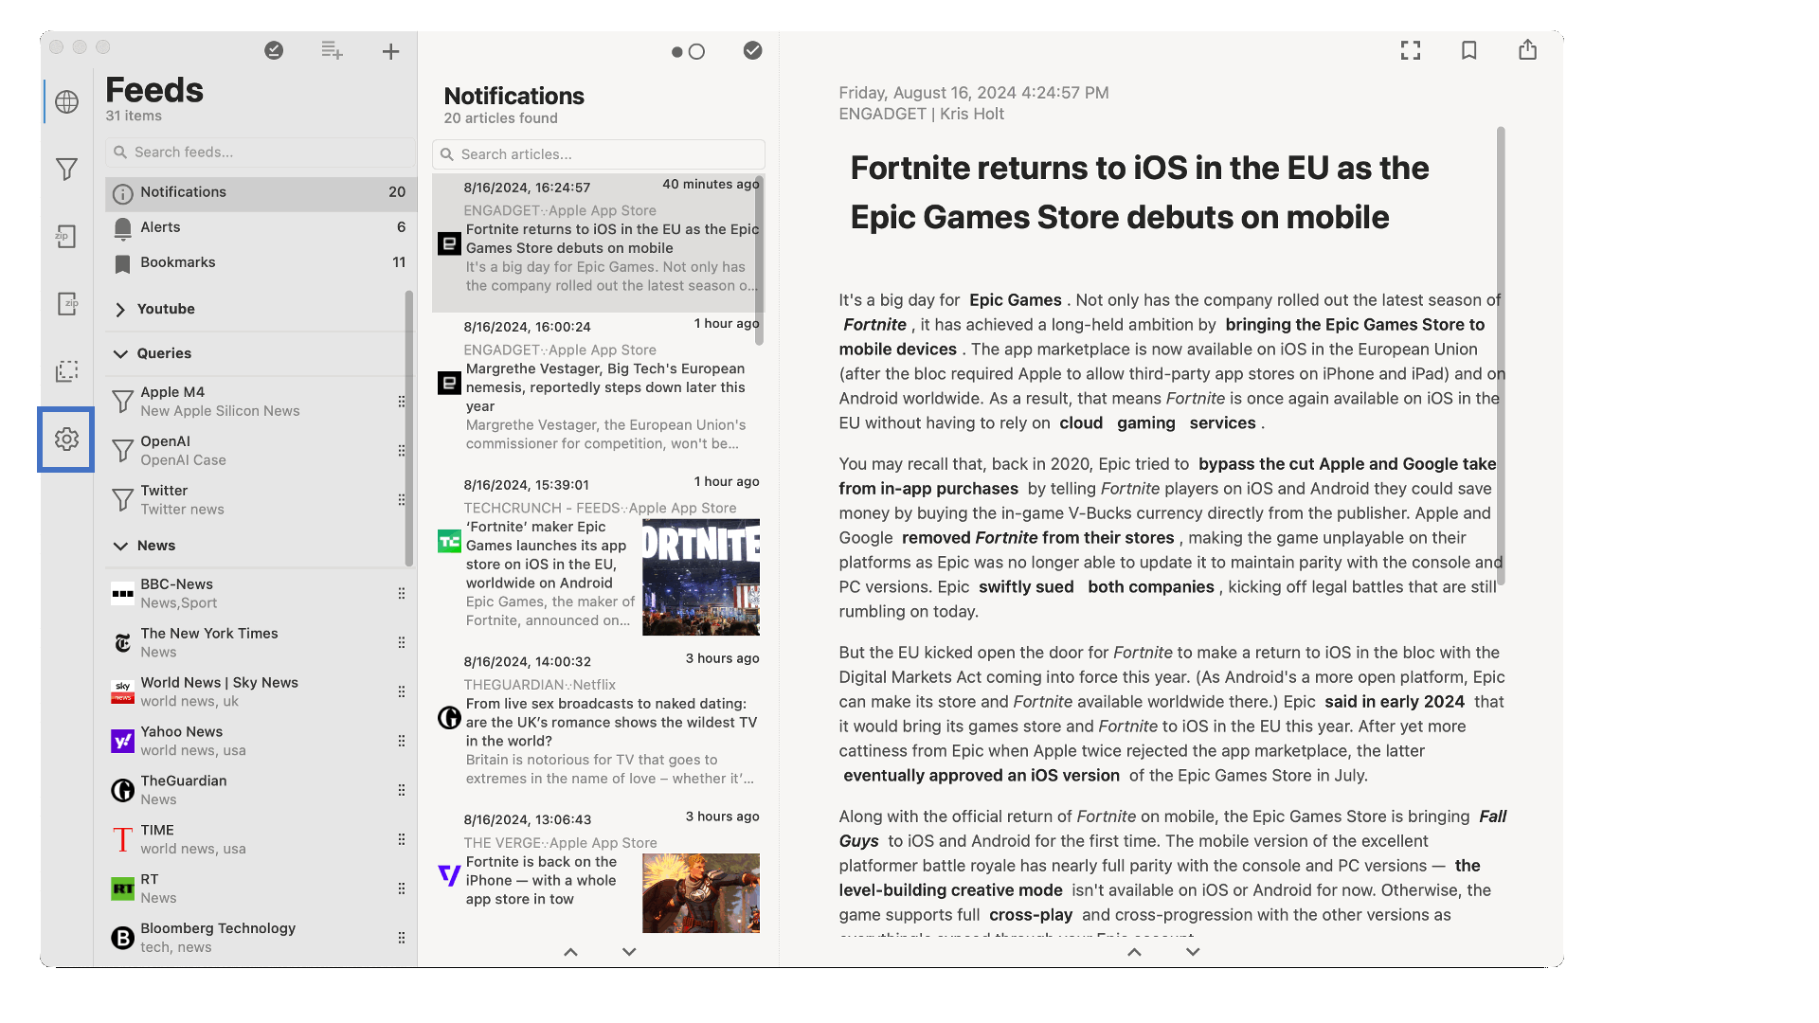Toggle the read/unread filter dots
The width and height of the screenshot is (1819, 1023).
coord(688,51)
